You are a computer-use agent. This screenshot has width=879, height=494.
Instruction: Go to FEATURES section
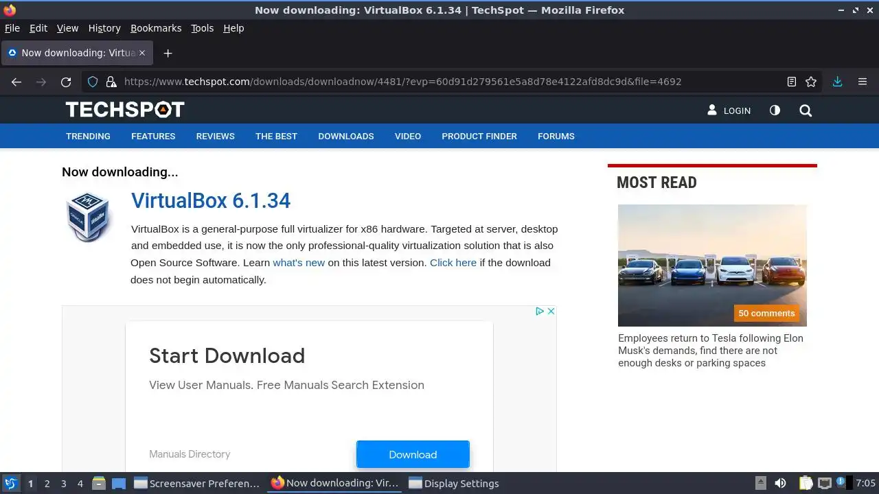pyautogui.click(x=153, y=136)
